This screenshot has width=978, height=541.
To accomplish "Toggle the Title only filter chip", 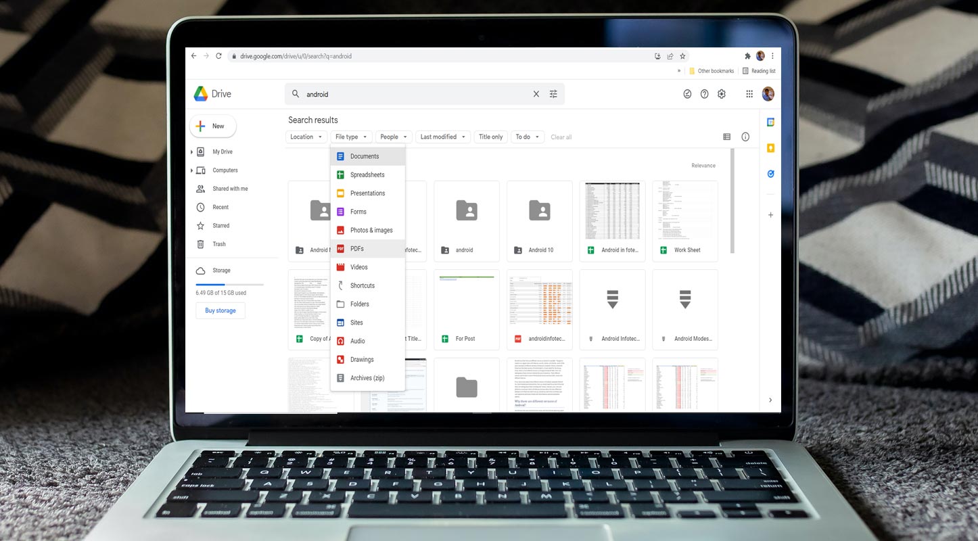I will 490,137.
